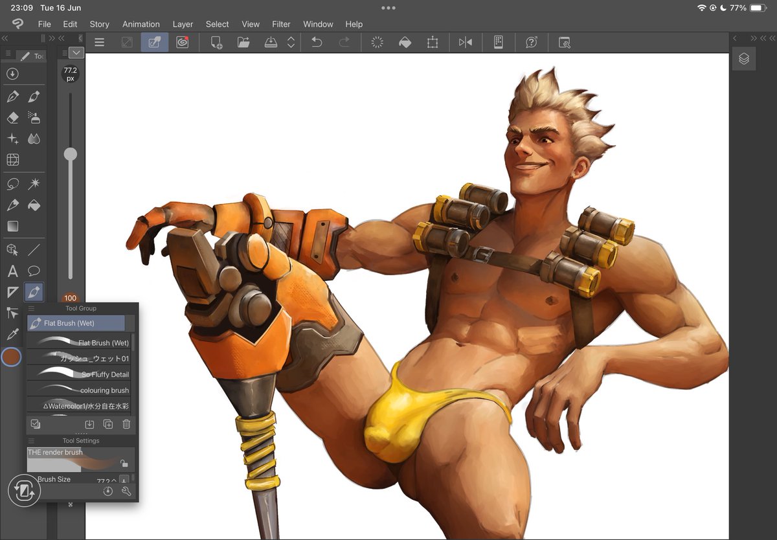Image resolution: width=777 pixels, height=540 pixels.
Task: Click the Fill bucket icon in the command bar
Action: click(405, 43)
